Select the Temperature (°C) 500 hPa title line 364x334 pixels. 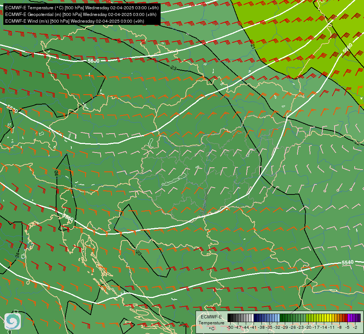click(82, 8)
